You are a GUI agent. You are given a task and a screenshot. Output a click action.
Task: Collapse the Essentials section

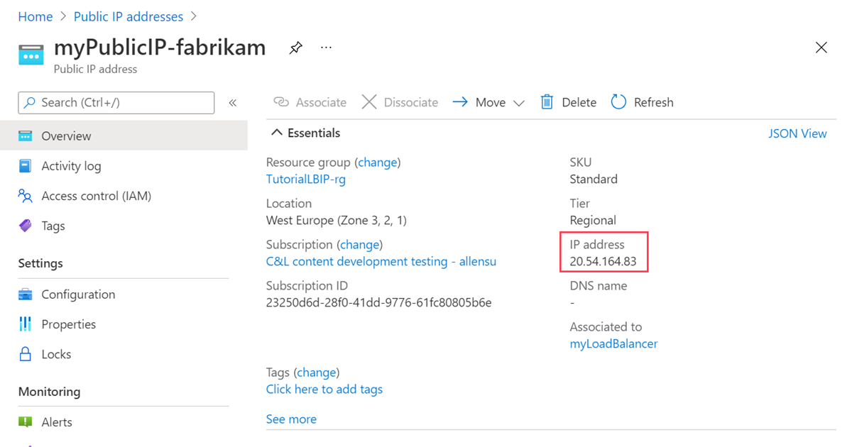point(276,133)
